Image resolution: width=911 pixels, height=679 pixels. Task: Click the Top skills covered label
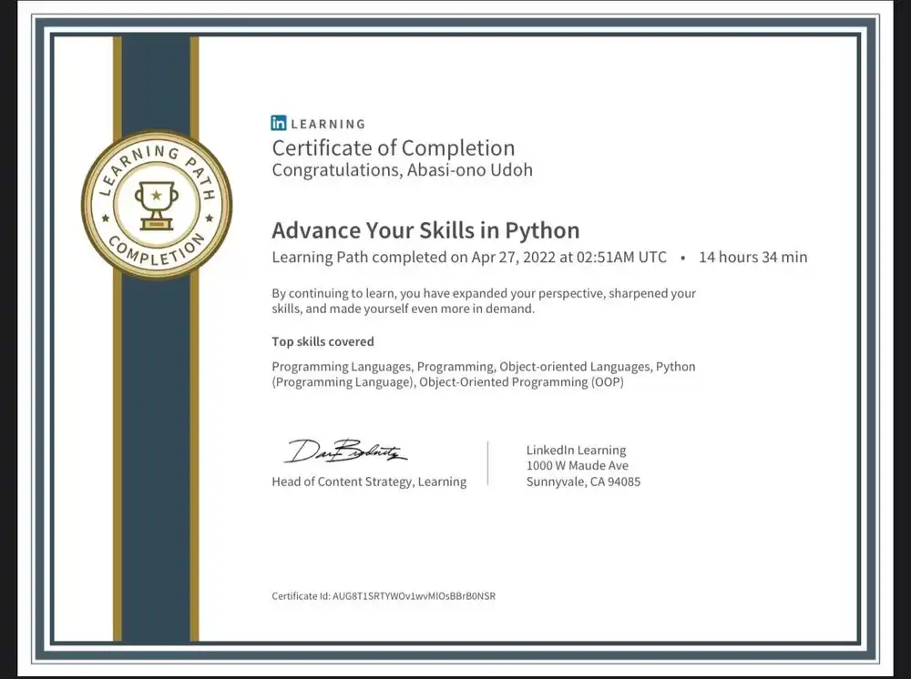point(322,341)
